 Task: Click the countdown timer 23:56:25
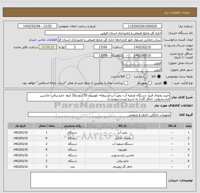[x=48, y=47]
